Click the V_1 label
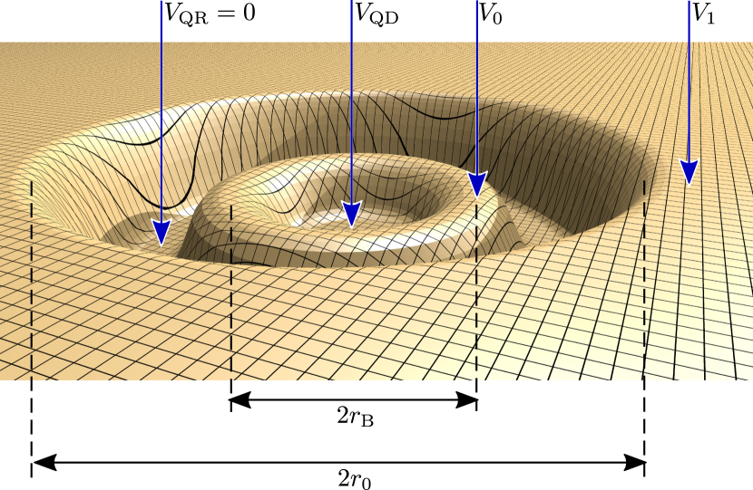 pos(703,14)
